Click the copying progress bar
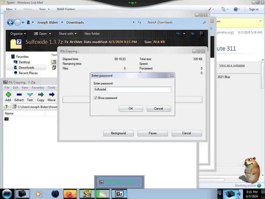This screenshot has height=199, width=265. click(x=132, y=99)
